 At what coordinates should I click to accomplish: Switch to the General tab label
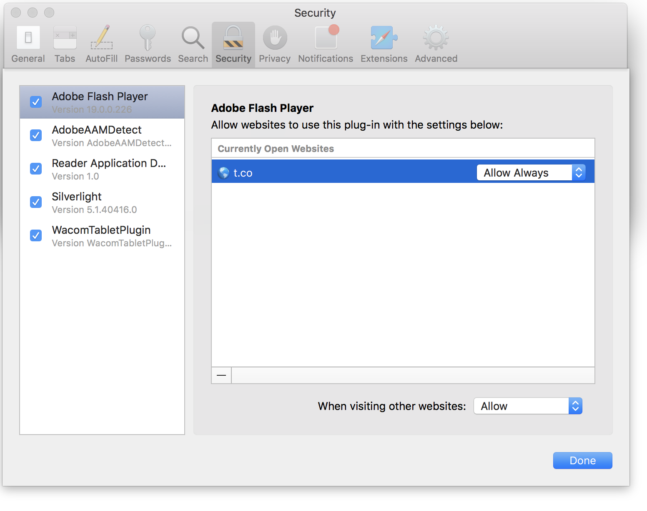coord(28,59)
